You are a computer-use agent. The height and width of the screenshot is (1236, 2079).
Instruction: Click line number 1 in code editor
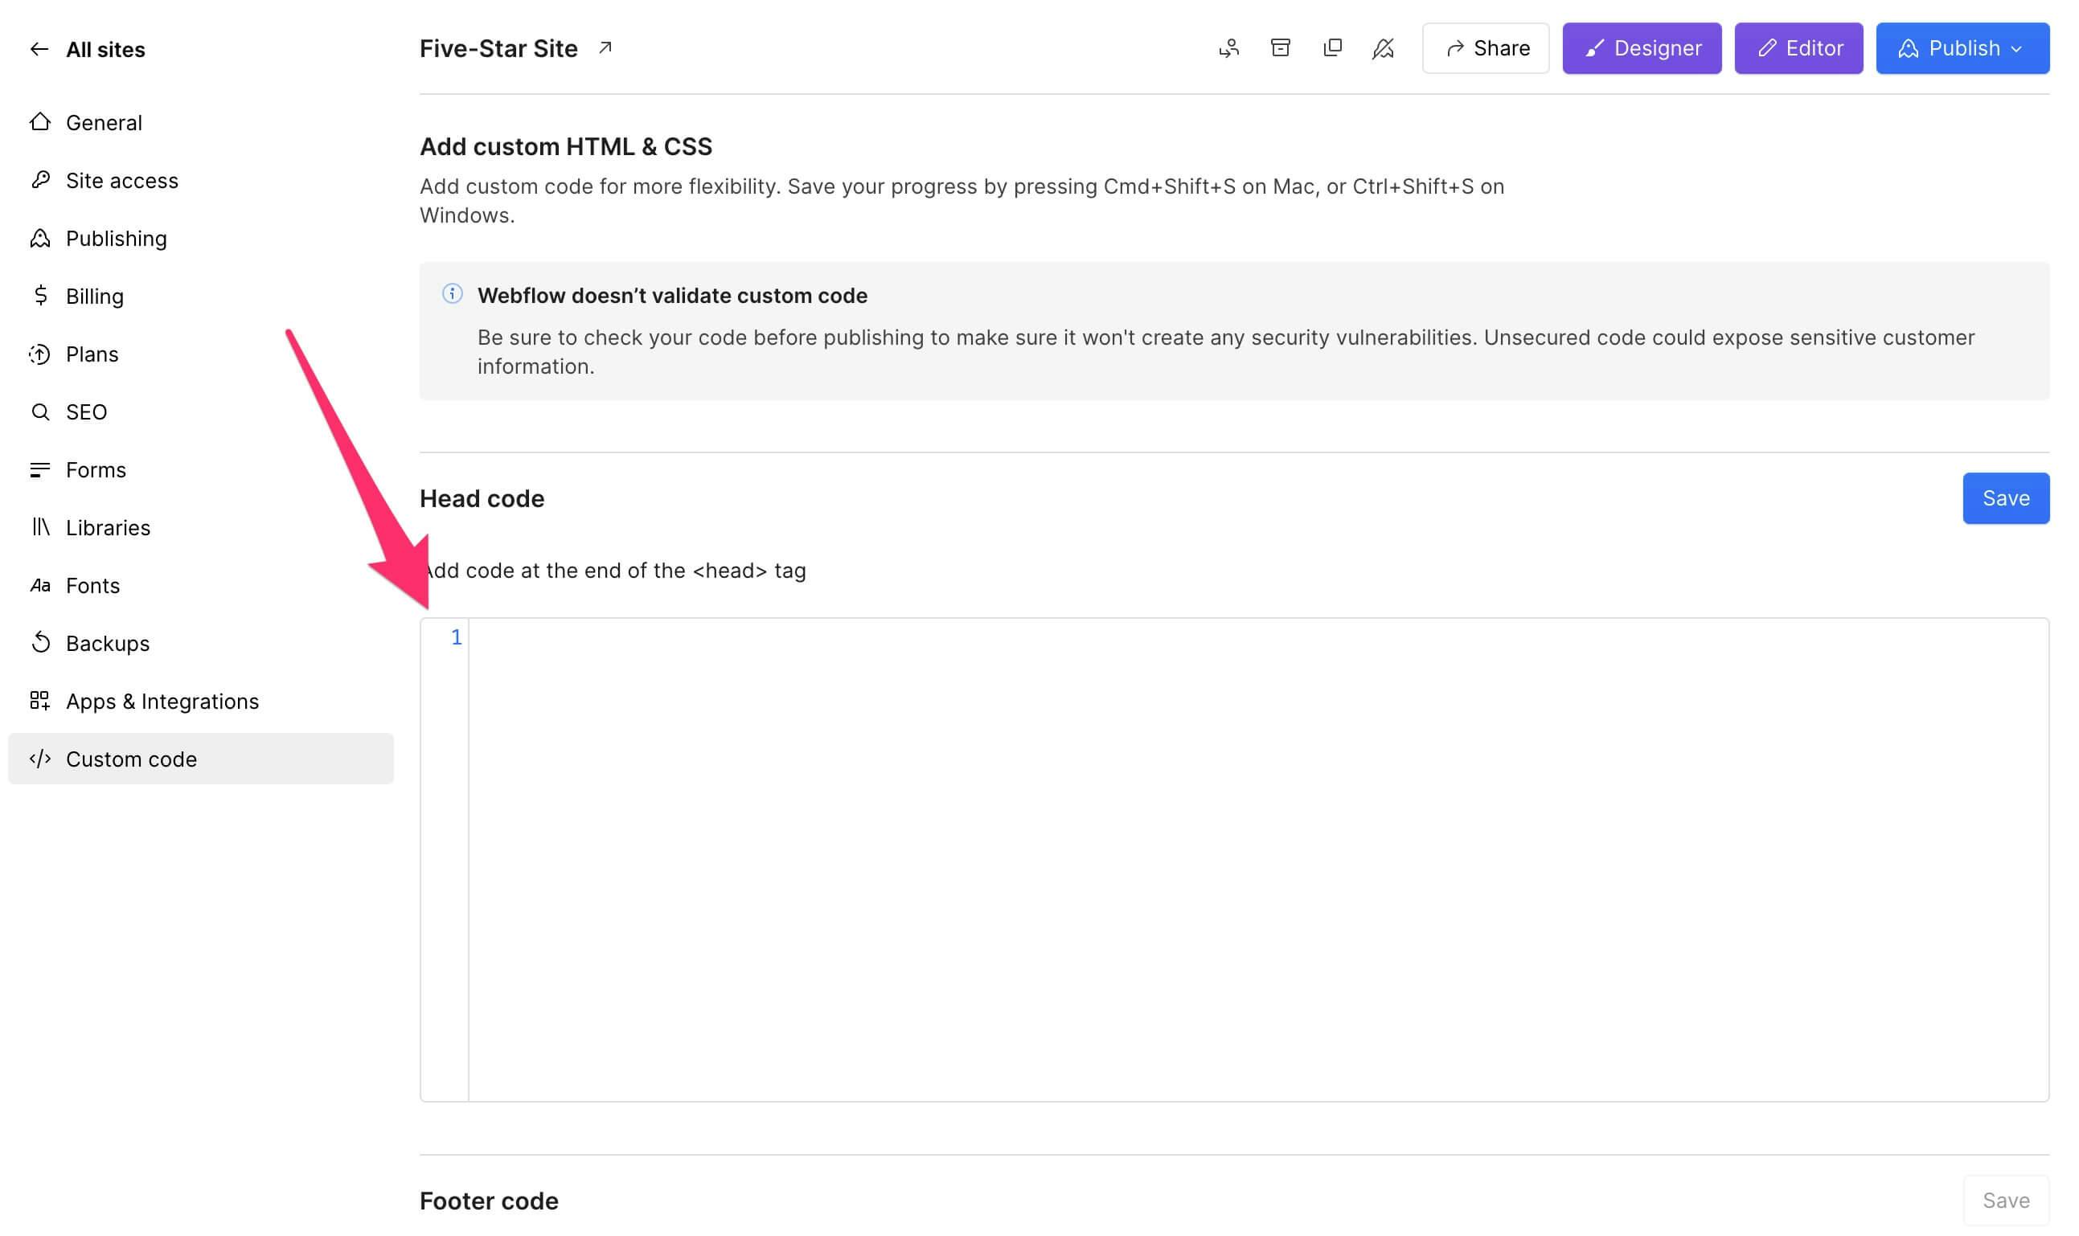456,637
